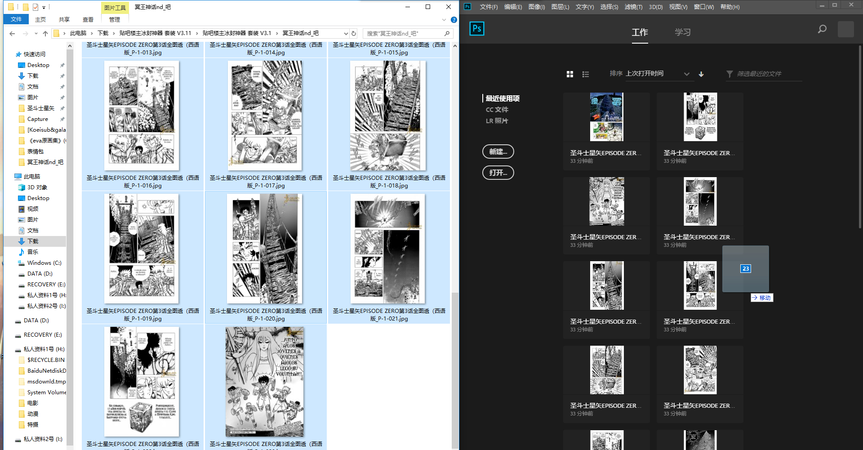863x450 pixels.
Task: Open quick access toolbar customize dropdown
Action: pos(44,7)
